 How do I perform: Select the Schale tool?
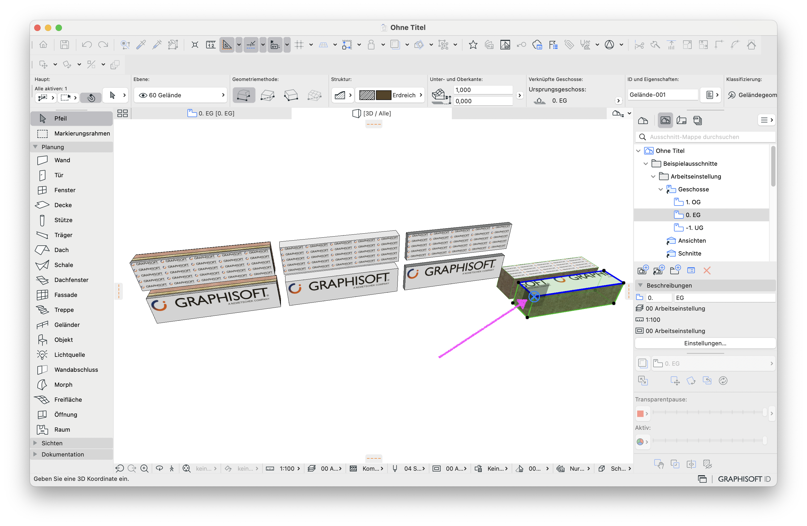pyautogui.click(x=71, y=265)
